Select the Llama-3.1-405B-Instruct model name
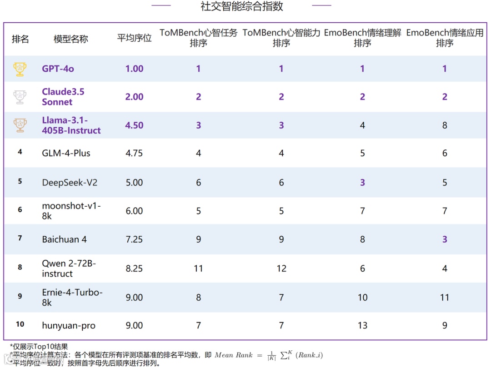Screen dimensions: 491x368 pyautogui.click(x=71, y=125)
